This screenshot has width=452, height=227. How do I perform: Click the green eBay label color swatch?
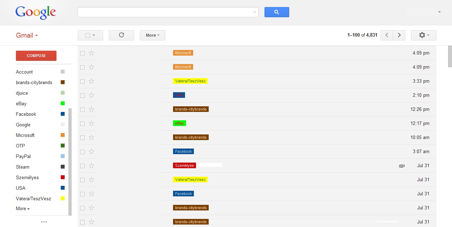pyautogui.click(x=63, y=103)
